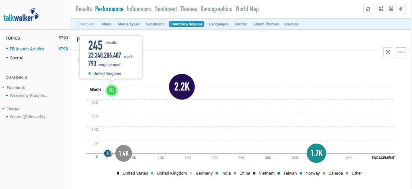412x189 pixels.
Task: Switch to the Influencers tab
Action: click(x=139, y=9)
